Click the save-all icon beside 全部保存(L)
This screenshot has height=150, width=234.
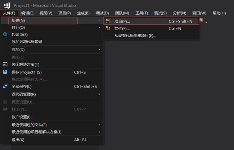5,86
